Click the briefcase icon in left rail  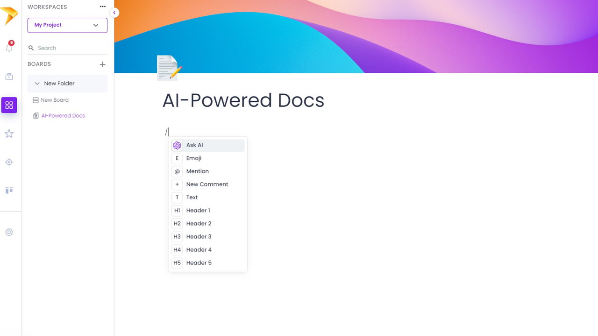9,77
